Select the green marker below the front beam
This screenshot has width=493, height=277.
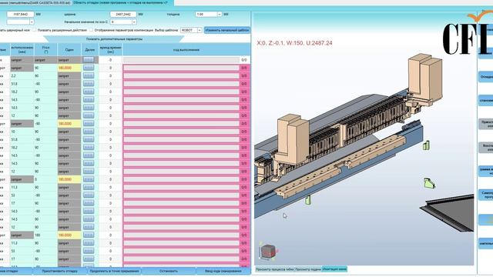click(308, 200)
